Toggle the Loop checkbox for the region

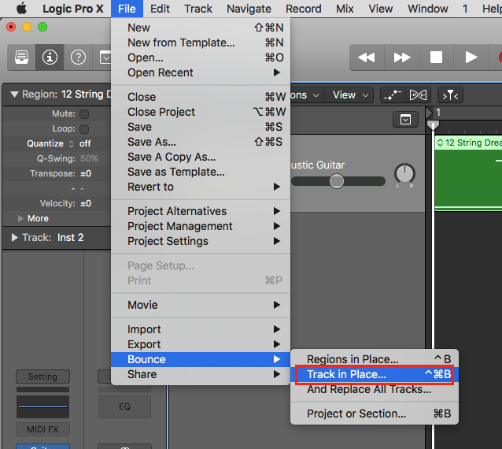click(x=84, y=129)
